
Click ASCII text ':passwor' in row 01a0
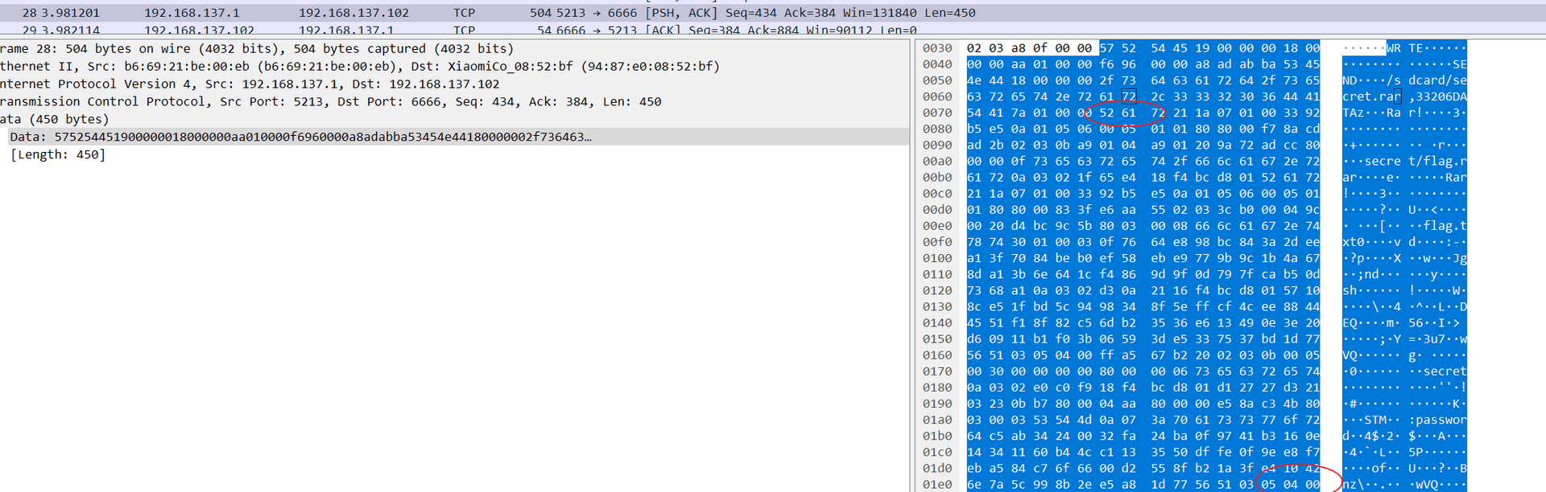[x=1437, y=420]
